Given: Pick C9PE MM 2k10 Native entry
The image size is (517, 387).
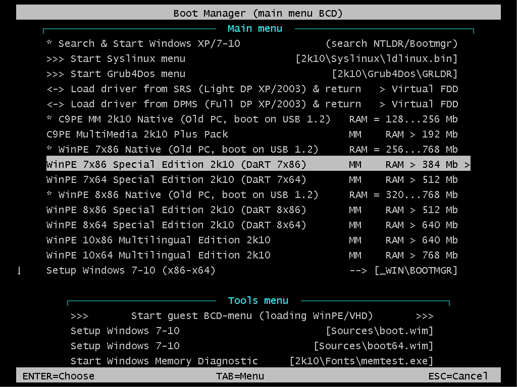Looking at the screenshot, I should [188, 119].
